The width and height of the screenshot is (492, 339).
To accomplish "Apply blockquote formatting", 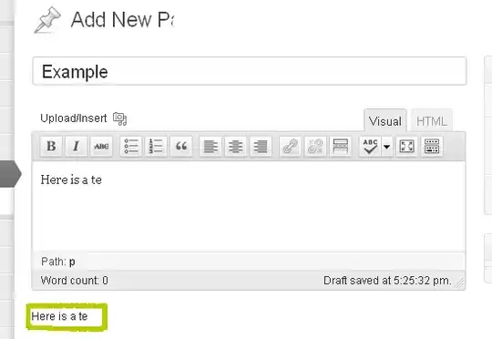I will [181, 146].
